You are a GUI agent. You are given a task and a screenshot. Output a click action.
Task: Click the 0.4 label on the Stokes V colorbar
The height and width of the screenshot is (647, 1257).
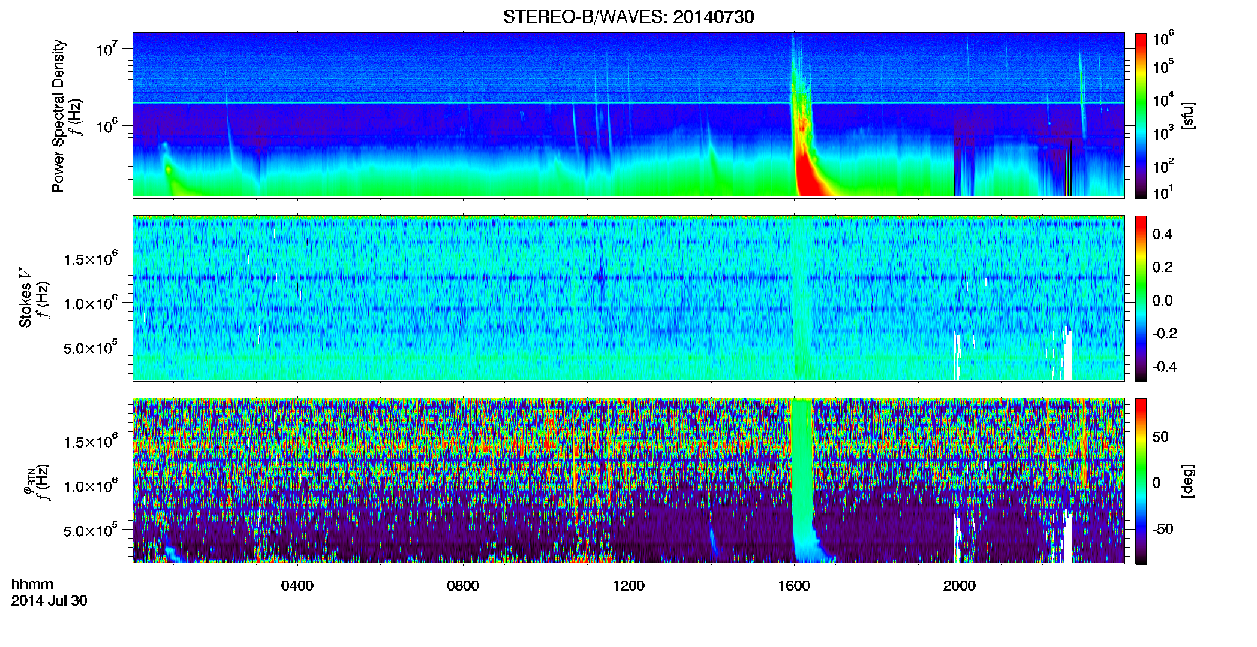pyautogui.click(x=1162, y=234)
